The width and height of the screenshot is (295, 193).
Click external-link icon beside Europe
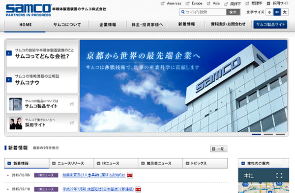tap(187, 3)
